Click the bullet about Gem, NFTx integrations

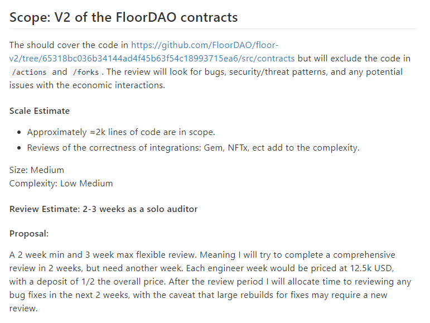pyautogui.click(x=193, y=148)
